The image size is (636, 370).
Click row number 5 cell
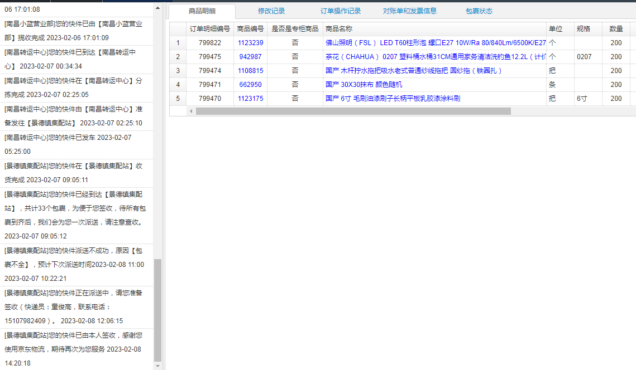[178, 99]
